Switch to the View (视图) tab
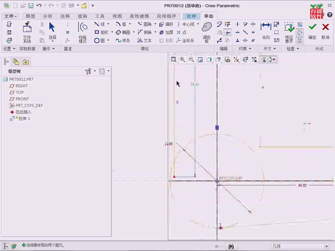Image resolution: width=335 pixels, height=251 pixels. pos(117,16)
